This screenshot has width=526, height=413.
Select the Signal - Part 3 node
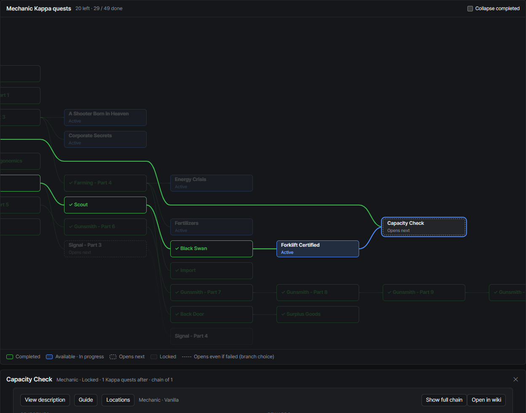point(105,249)
